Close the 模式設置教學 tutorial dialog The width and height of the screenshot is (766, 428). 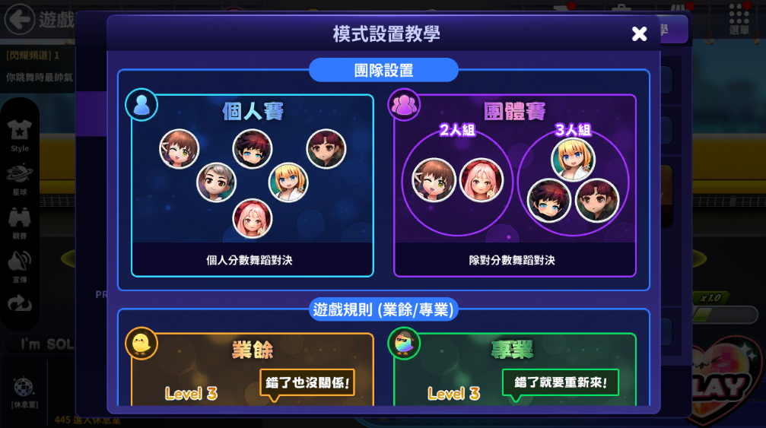[639, 33]
